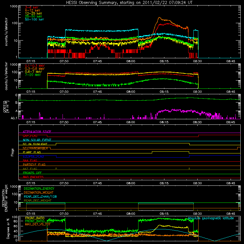
Task: Click the BAD_PACKETS flag label
Action: (x=33, y=177)
